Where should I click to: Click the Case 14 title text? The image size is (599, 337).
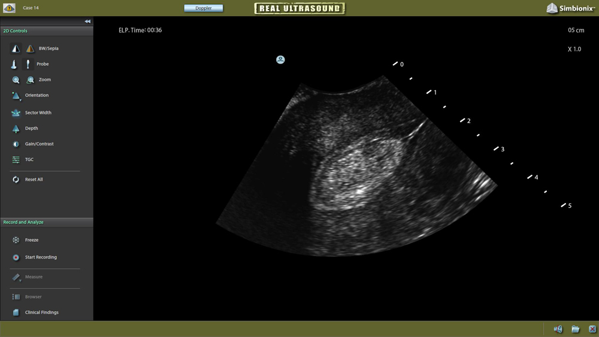coord(31,8)
